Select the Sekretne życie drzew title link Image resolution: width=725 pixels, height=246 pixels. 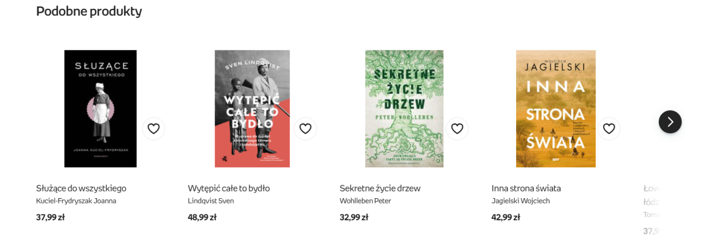pos(380,188)
